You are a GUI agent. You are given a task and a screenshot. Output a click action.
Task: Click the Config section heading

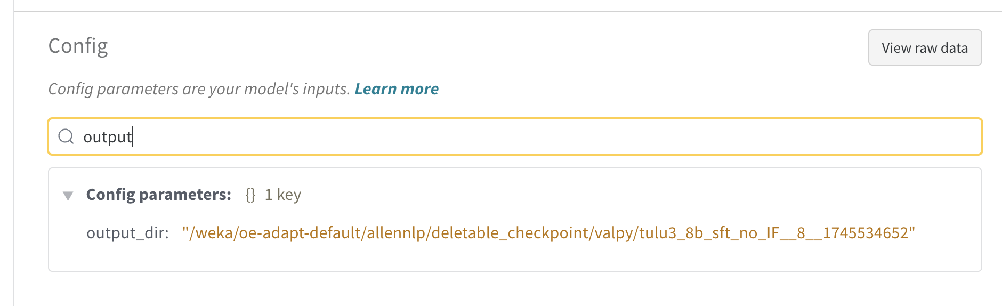[x=78, y=46]
